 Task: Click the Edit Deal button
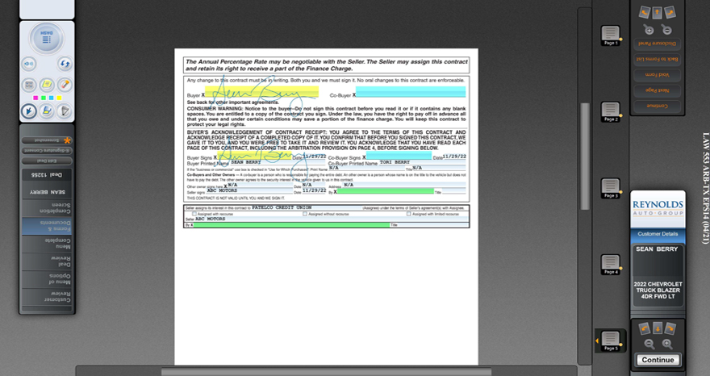(x=47, y=161)
